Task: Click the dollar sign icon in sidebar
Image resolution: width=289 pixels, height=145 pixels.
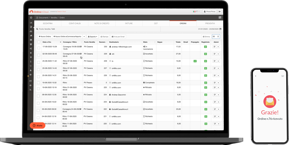Action: [x=31, y=62]
